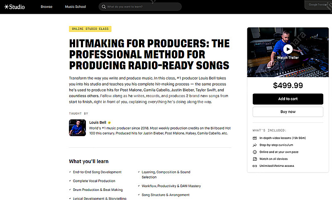The width and height of the screenshot is (332, 200).
Task: Play the trailer via the play icon
Action: 288,49
